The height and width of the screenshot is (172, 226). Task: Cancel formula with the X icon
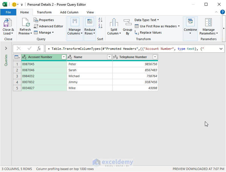click(19, 48)
